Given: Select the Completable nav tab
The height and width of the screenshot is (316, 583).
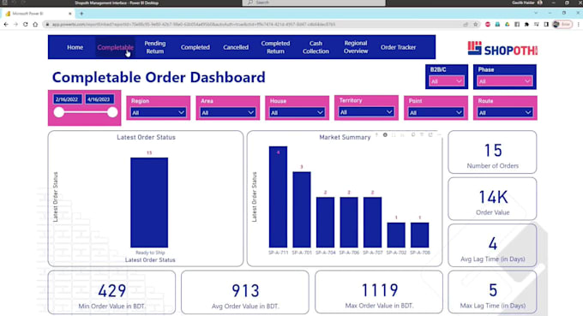Looking at the screenshot, I should coord(115,47).
